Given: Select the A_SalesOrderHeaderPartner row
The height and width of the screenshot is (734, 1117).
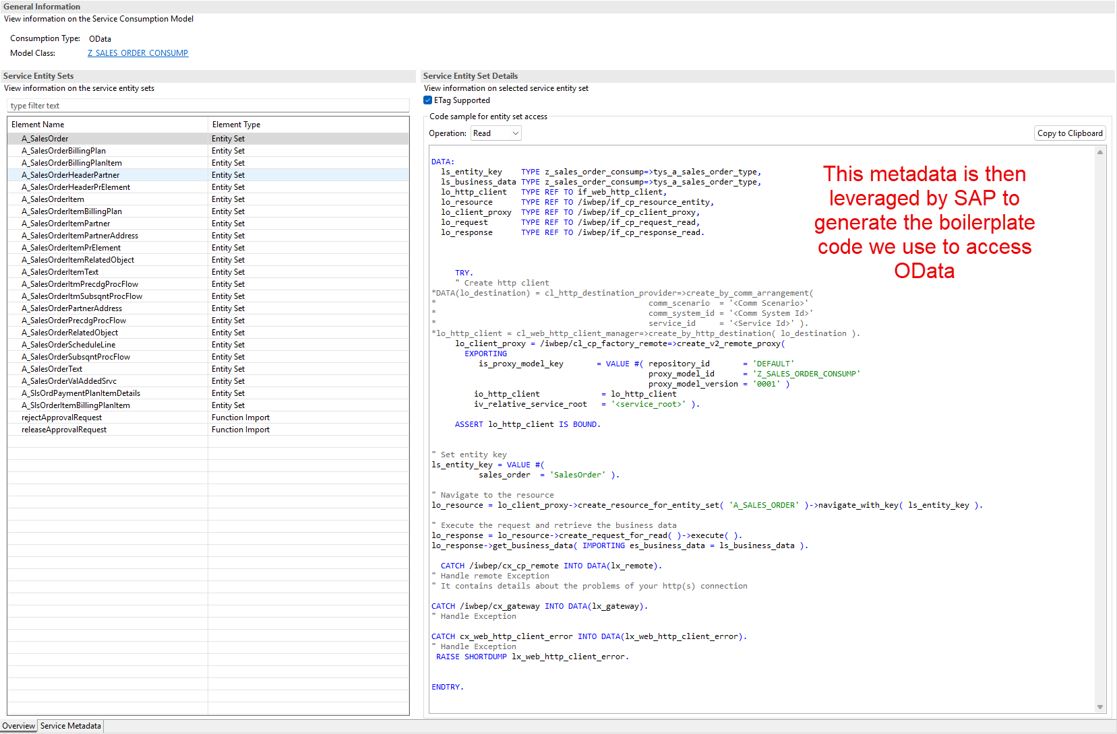Looking at the screenshot, I should 71,175.
